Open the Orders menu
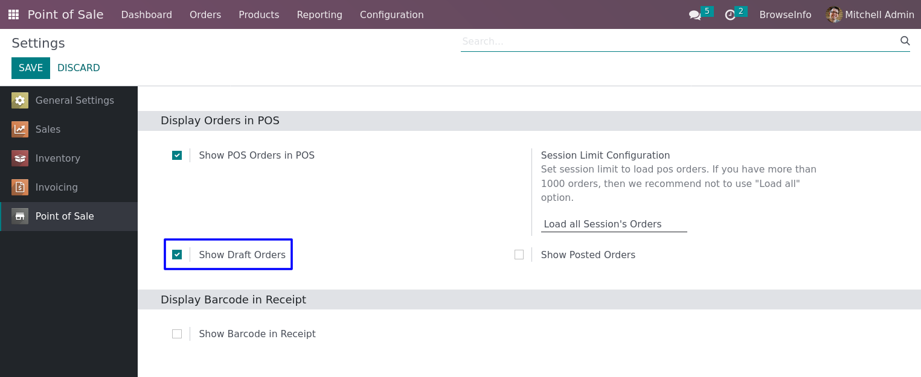921x377 pixels. pos(205,14)
